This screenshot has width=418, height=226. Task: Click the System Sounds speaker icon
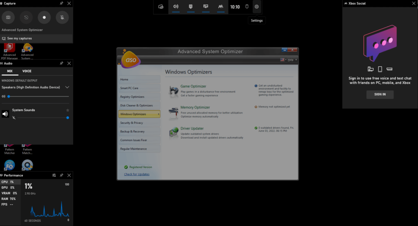(5, 114)
